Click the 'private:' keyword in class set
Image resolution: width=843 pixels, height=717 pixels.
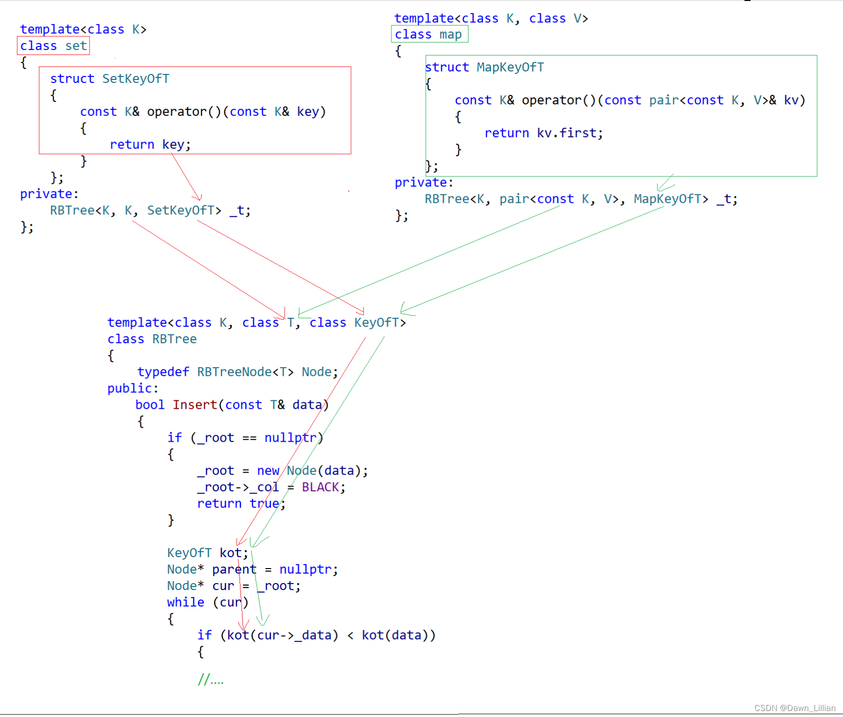49,194
